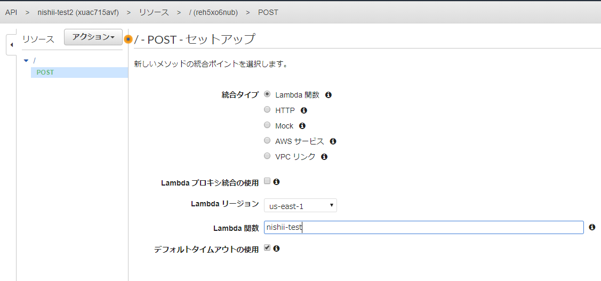Image resolution: width=601 pixels, height=281 pixels.
Task: Click nishii-test2 breadcrumb link
Action: (x=78, y=12)
